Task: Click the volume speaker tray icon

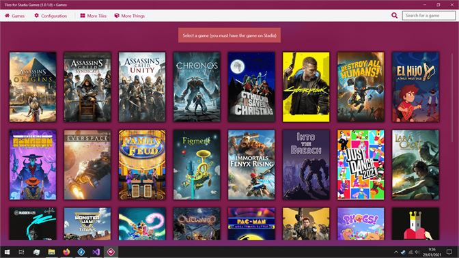Action: pyautogui.click(x=417, y=252)
